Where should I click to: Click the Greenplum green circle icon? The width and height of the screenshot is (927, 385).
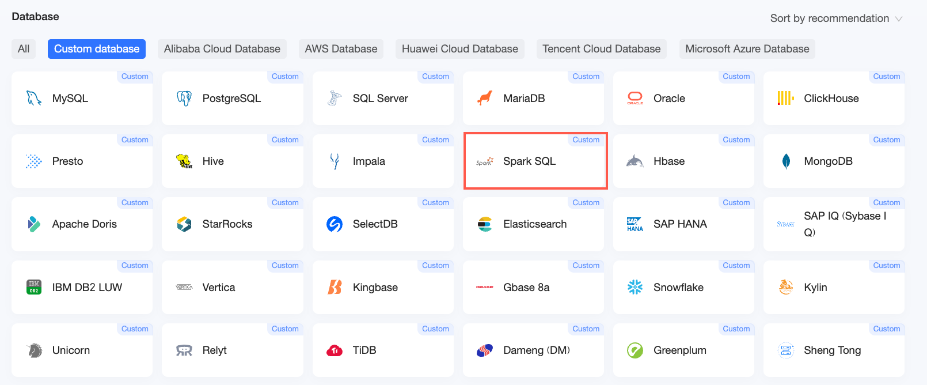[x=635, y=350]
